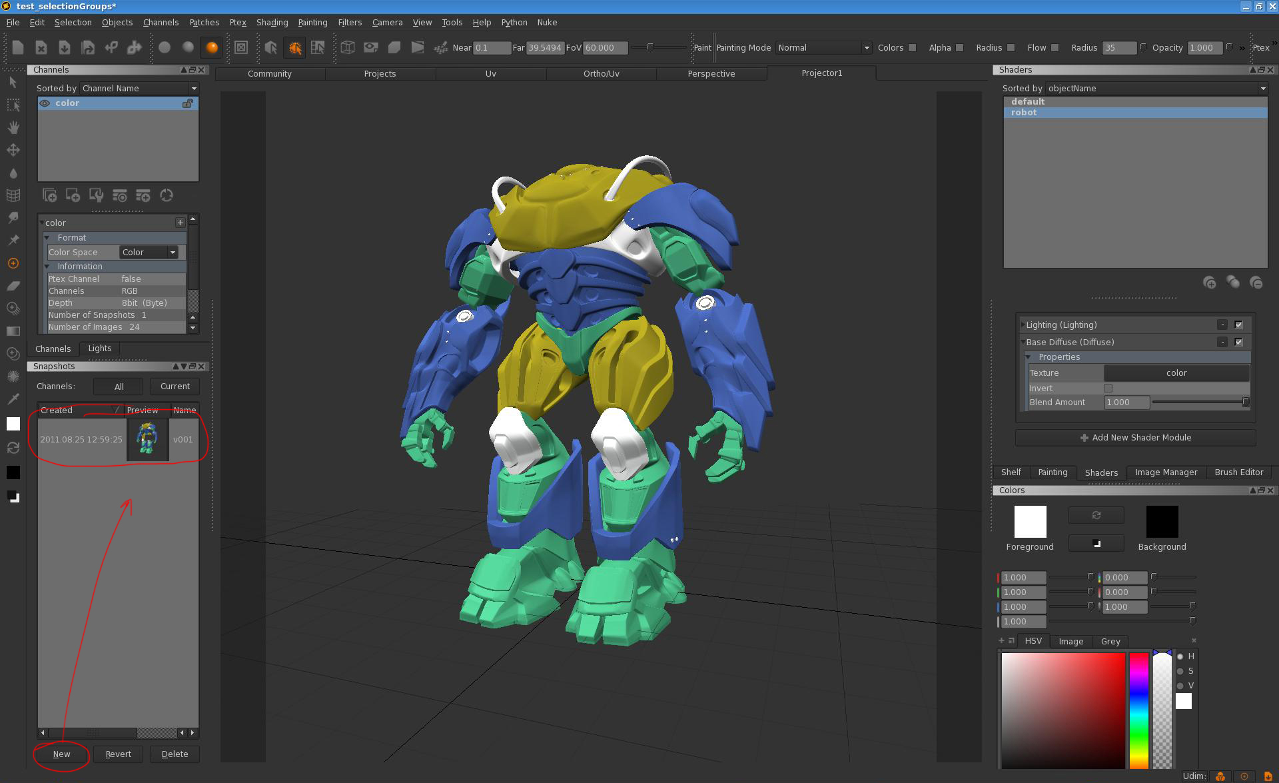Click Add New Shader Module button

[x=1135, y=437]
